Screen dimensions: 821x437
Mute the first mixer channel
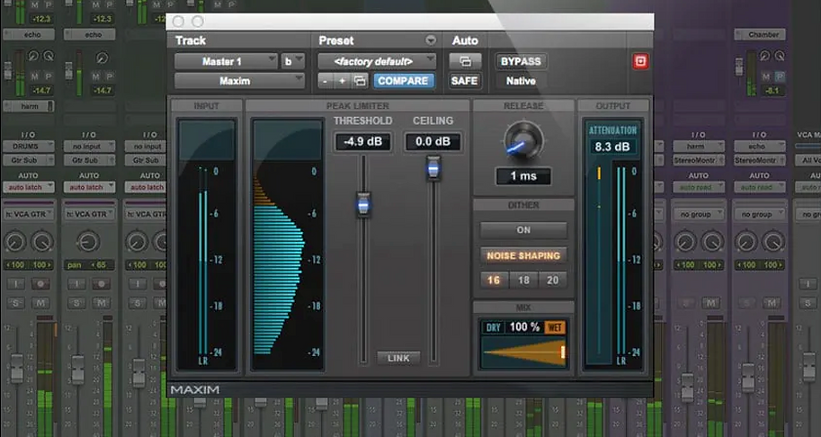tap(40, 303)
